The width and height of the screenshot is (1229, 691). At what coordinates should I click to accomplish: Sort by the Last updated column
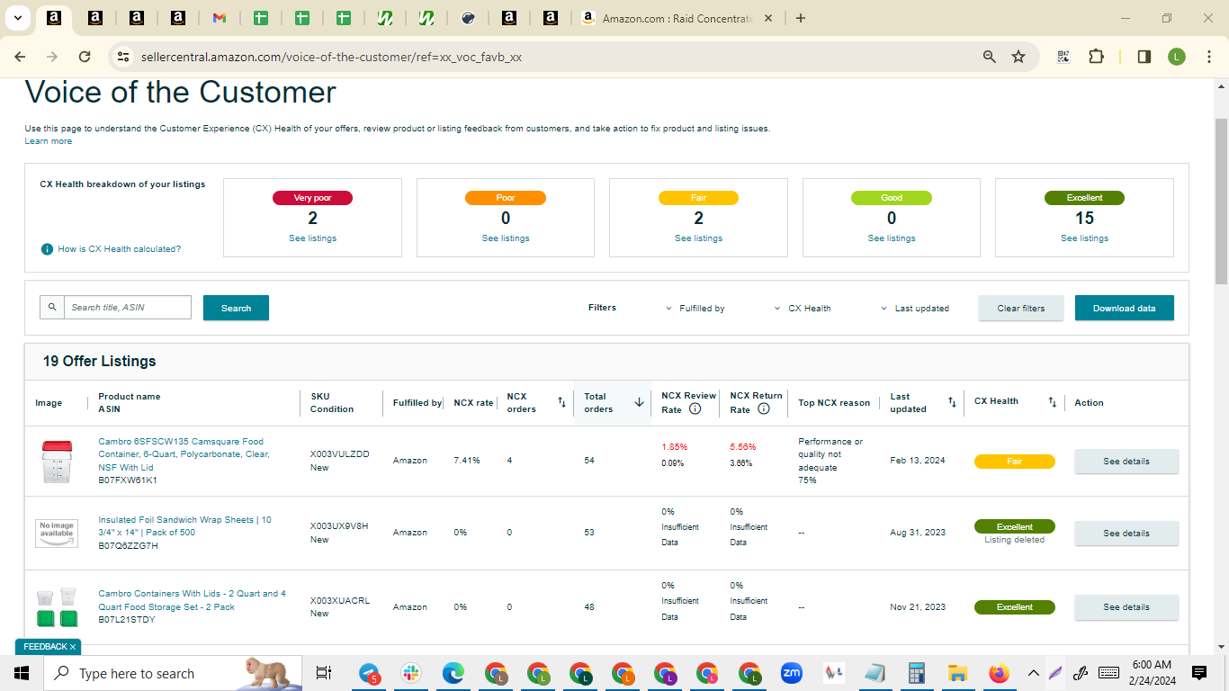952,402
